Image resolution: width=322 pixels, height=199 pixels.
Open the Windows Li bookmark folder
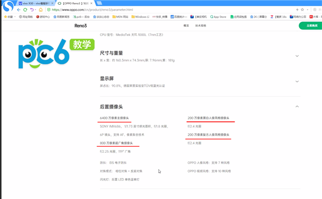pos(140,17)
